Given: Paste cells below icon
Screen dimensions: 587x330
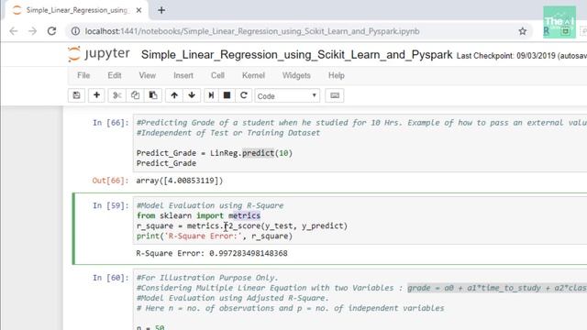Looking at the screenshot, I should (153, 95).
